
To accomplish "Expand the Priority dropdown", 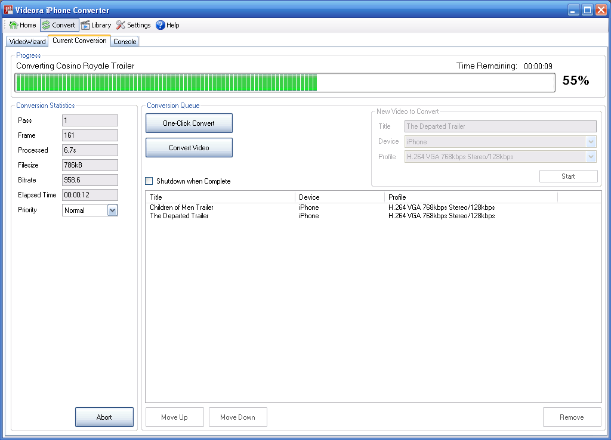I will click(x=112, y=210).
